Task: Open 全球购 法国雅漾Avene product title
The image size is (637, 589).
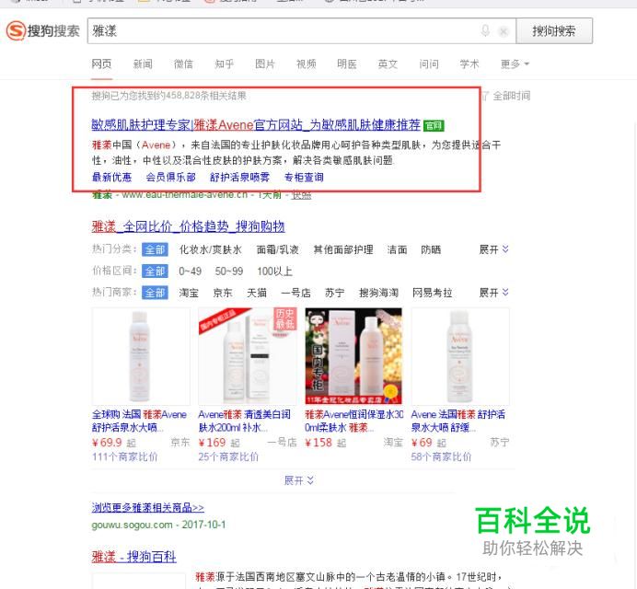Action: tap(139, 421)
